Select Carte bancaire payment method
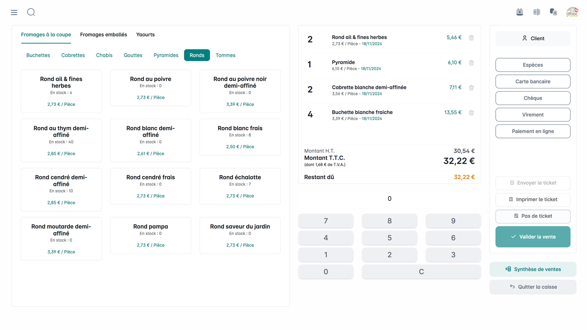The width and height of the screenshot is (587, 330). (x=532, y=82)
